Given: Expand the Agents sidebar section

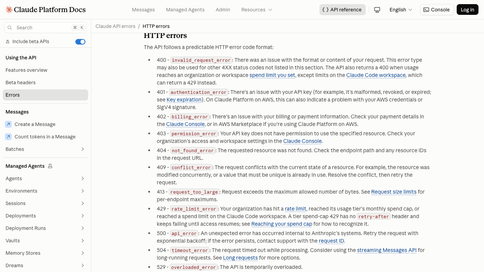Looking at the screenshot, I should 83,178.
